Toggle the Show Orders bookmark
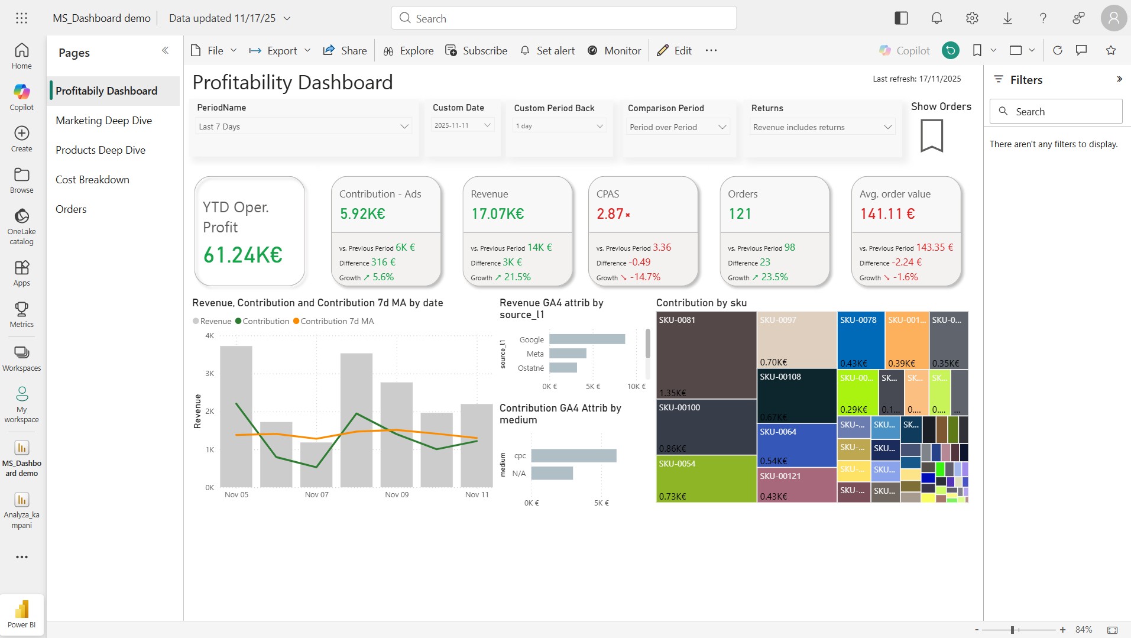 (x=931, y=135)
